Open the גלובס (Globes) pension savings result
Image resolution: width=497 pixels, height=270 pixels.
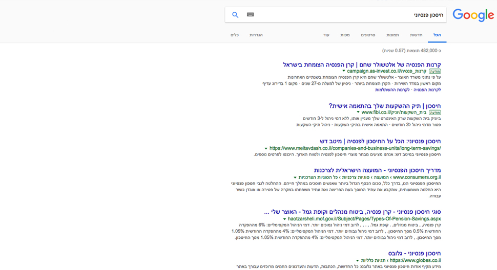coord(415,254)
